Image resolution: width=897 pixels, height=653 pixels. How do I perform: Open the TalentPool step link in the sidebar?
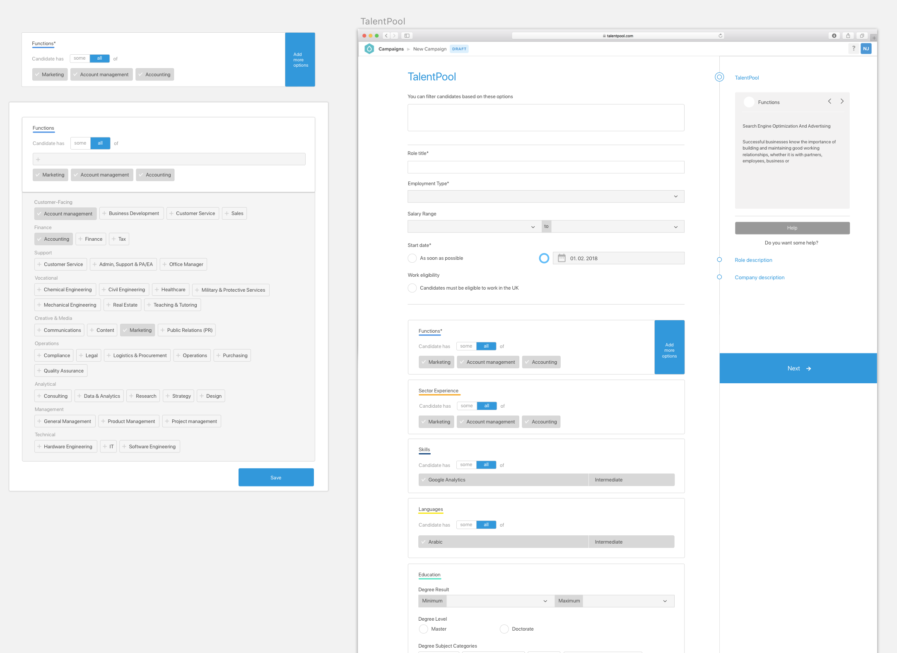[x=747, y=77]
